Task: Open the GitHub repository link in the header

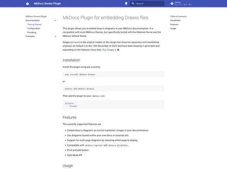Action: [181, 4]
